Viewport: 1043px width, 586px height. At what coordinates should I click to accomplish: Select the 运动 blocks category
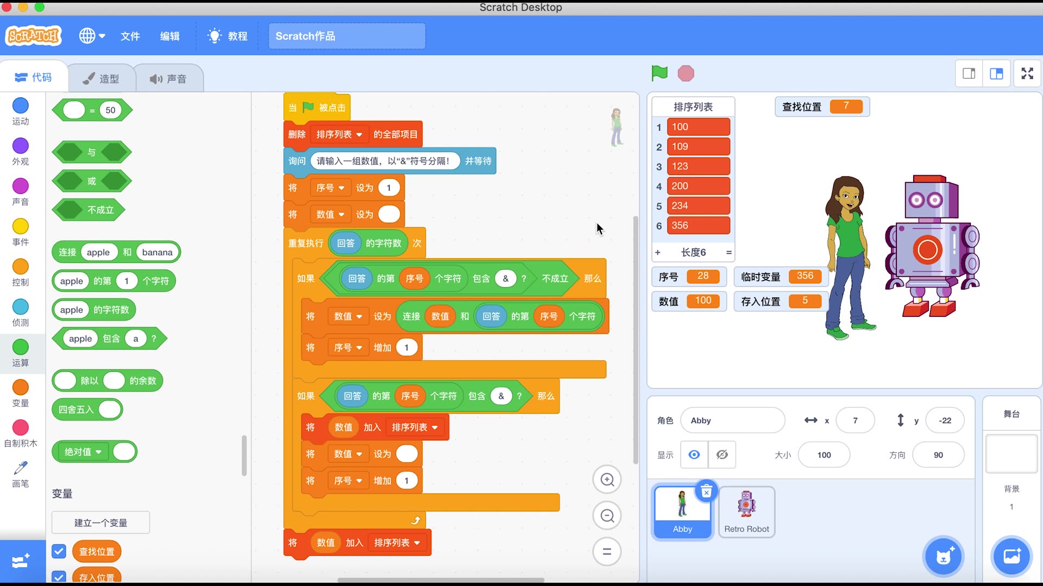pos(20,111)
